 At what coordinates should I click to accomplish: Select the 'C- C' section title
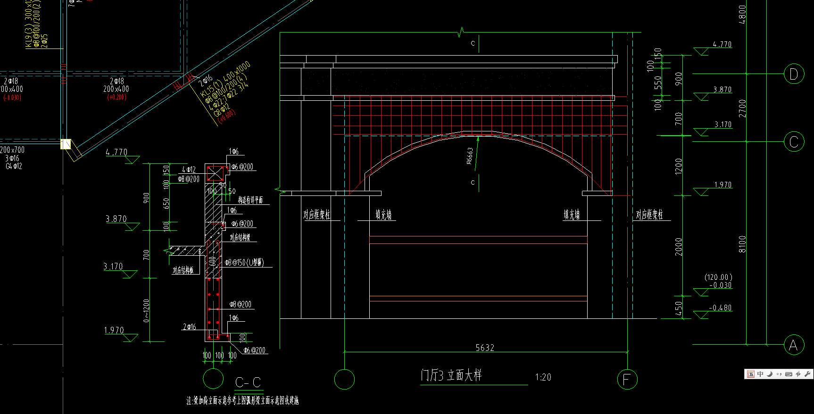(x=248, y=382)
